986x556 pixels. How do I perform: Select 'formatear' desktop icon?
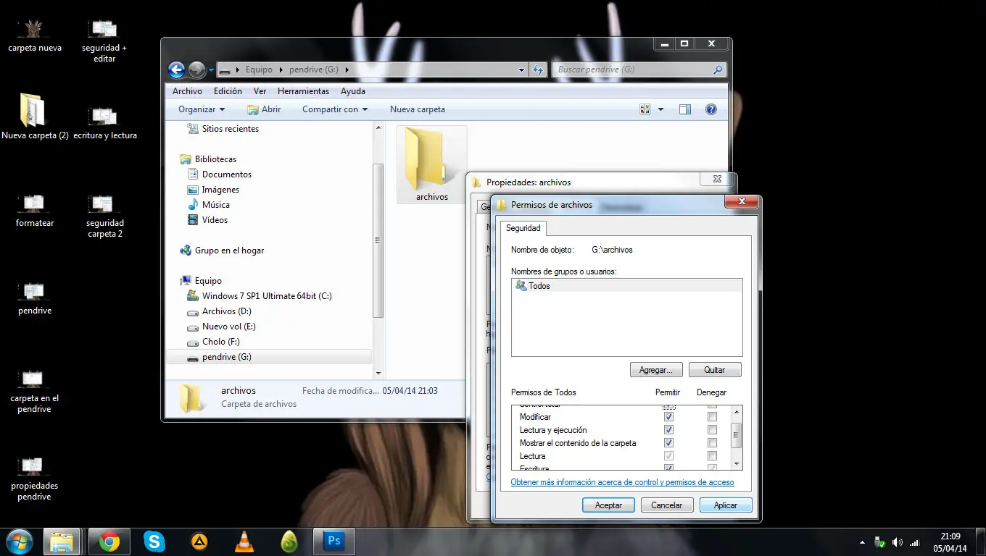click(x=34, y=211)
